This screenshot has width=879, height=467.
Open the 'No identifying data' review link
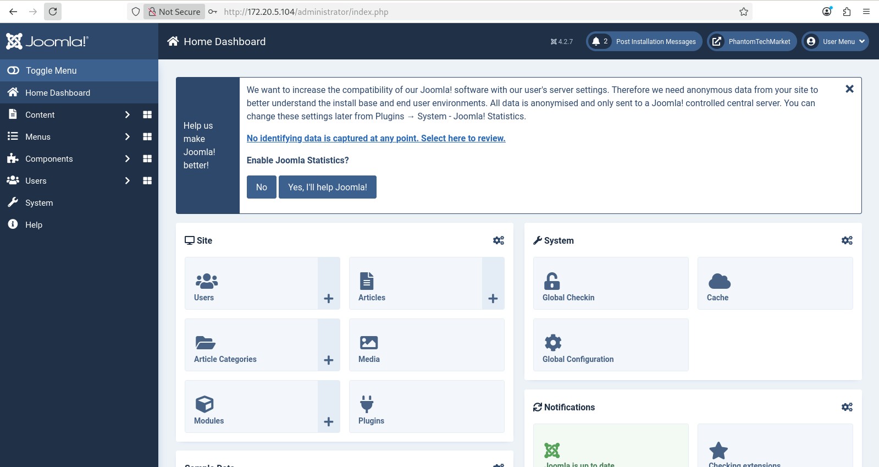click(376, 138)
